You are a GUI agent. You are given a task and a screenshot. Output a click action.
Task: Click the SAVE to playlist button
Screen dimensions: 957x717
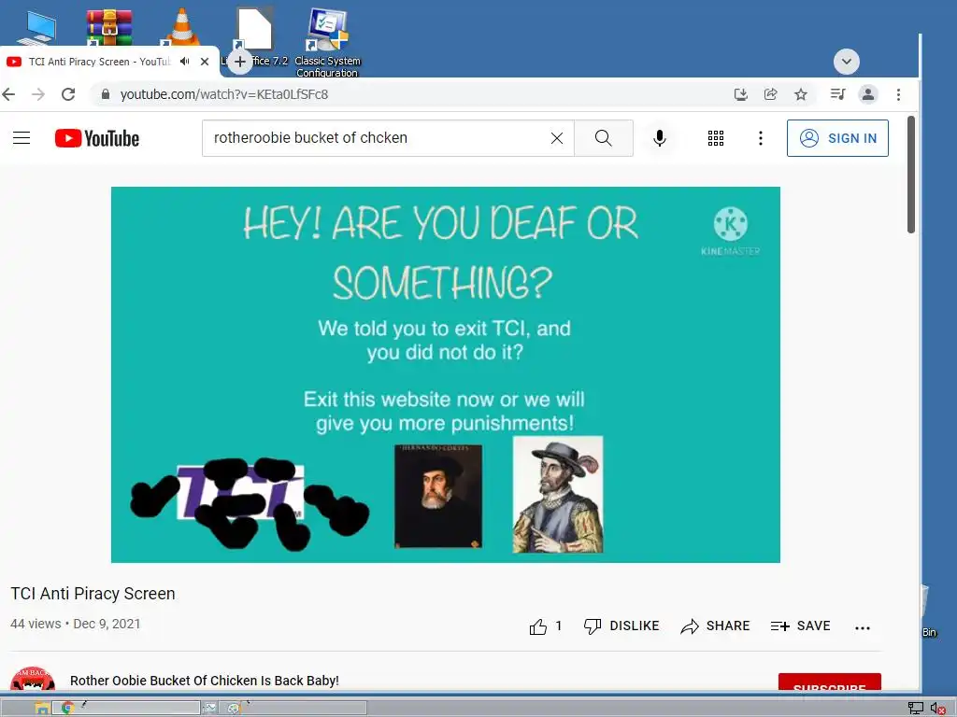coord(800,626)
